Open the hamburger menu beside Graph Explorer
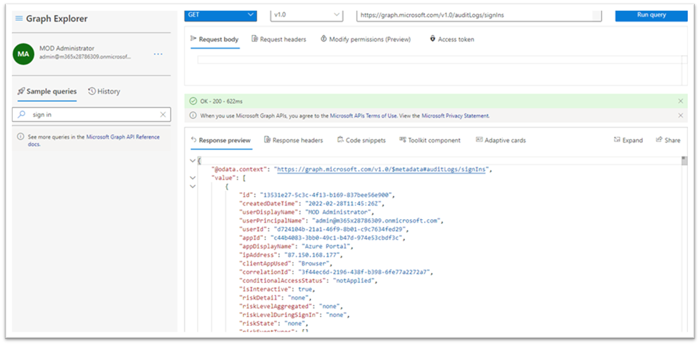 19,19
